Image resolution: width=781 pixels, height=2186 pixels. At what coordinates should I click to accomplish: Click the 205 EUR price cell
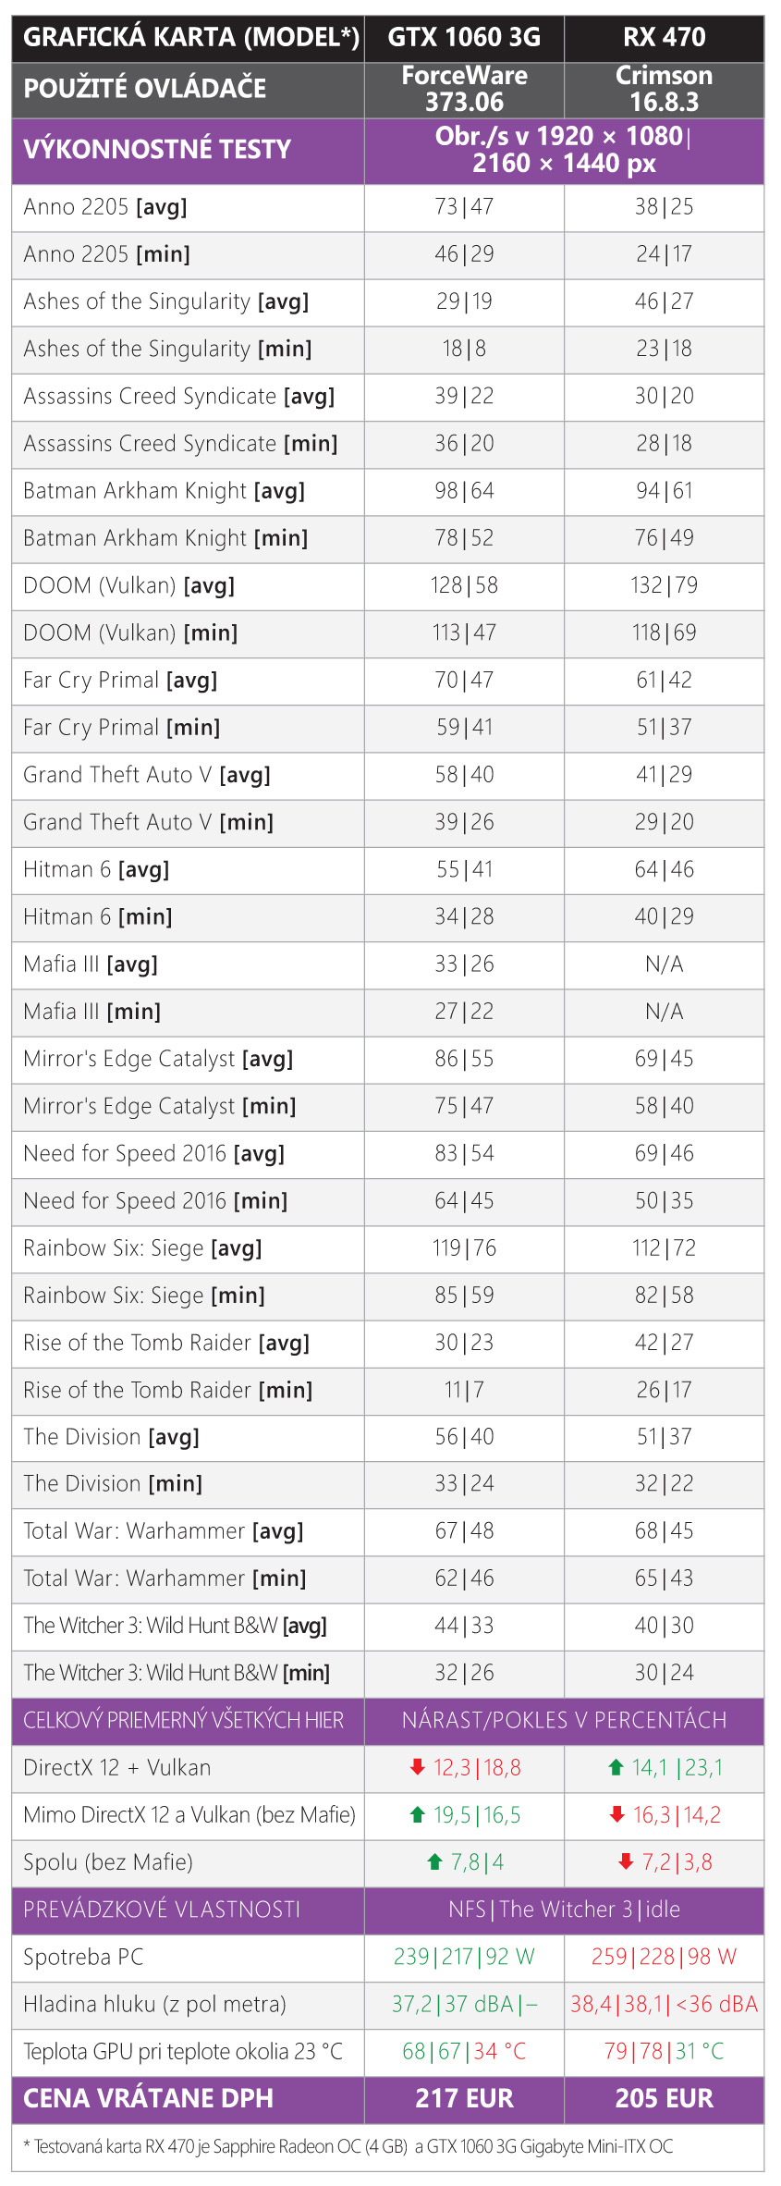664,2098
